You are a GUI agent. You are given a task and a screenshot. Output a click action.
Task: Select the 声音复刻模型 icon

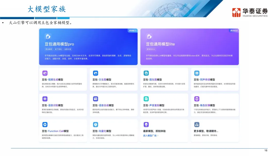[146, 99]
